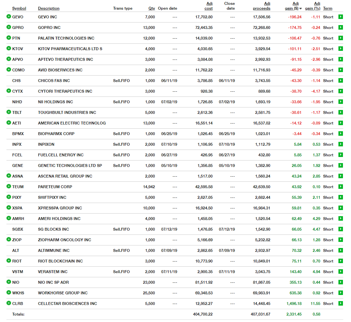Screen dimensions: 351x322
Task: Click green arrow icon on BPMX row
Action: click(x=341, y=133)
